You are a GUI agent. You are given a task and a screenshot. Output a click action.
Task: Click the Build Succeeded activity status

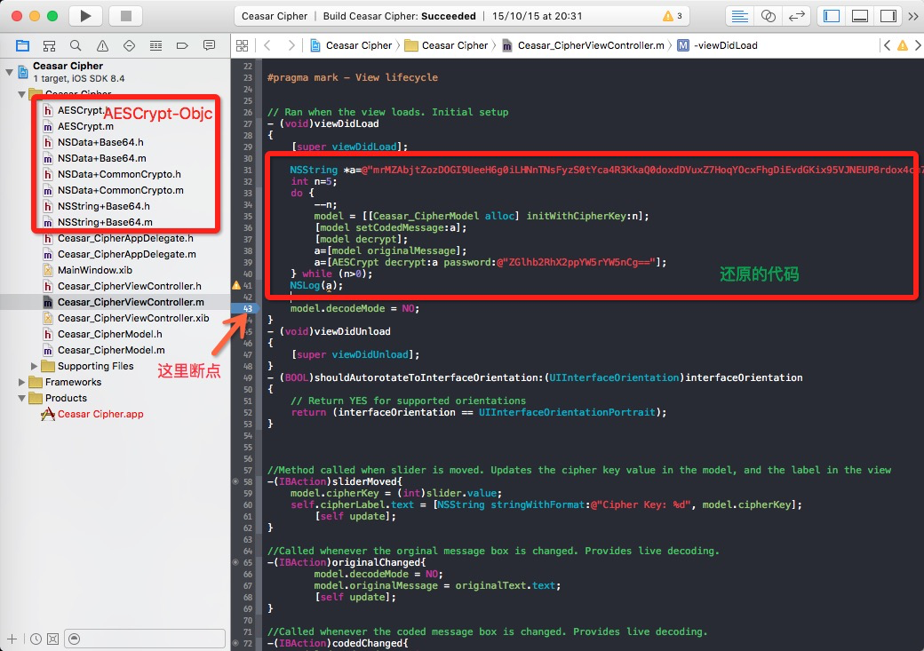399,16
